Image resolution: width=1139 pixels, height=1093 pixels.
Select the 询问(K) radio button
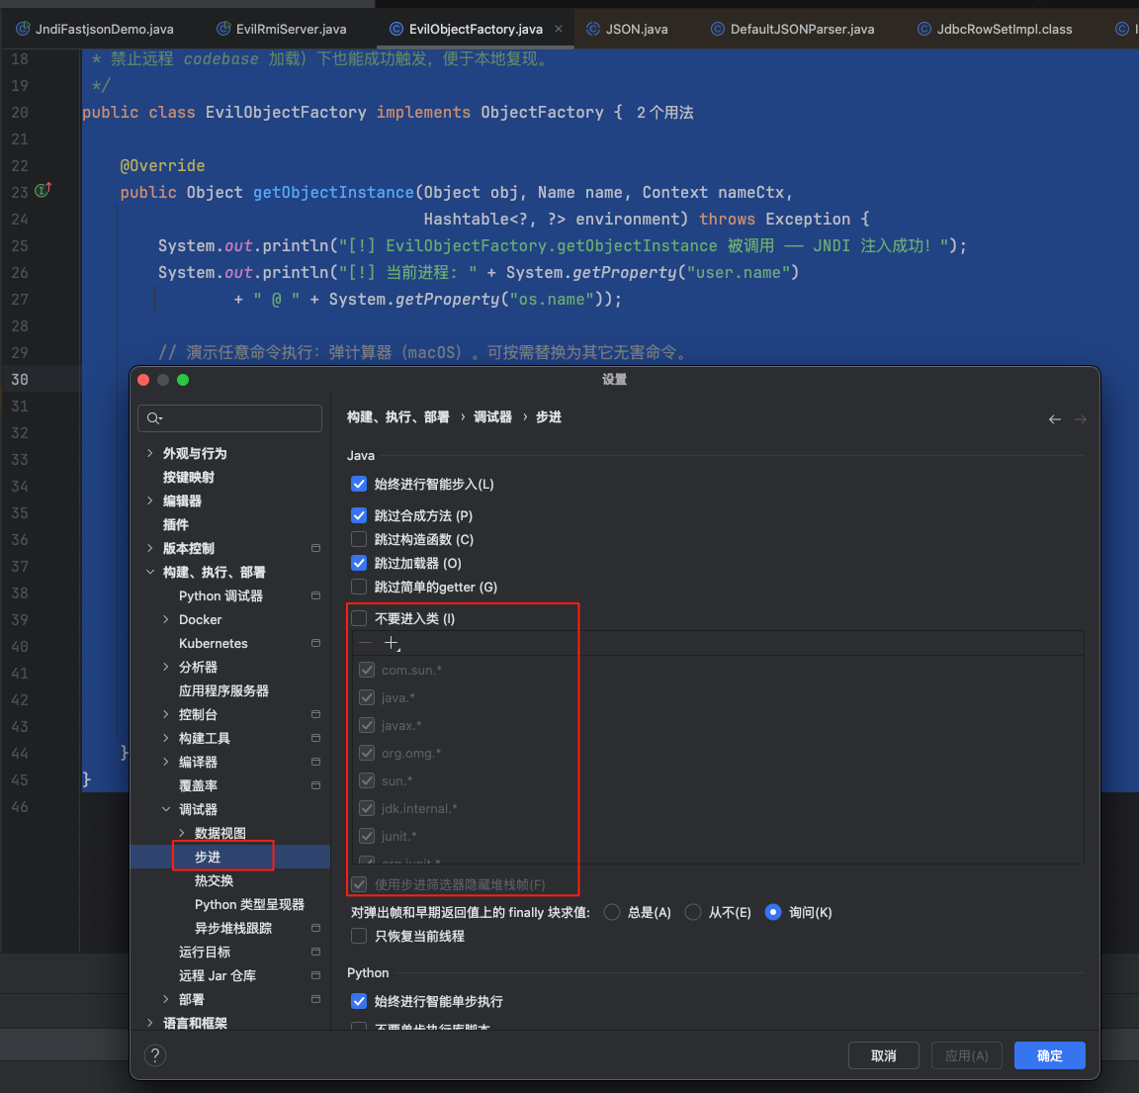click(x=773, y=912)
